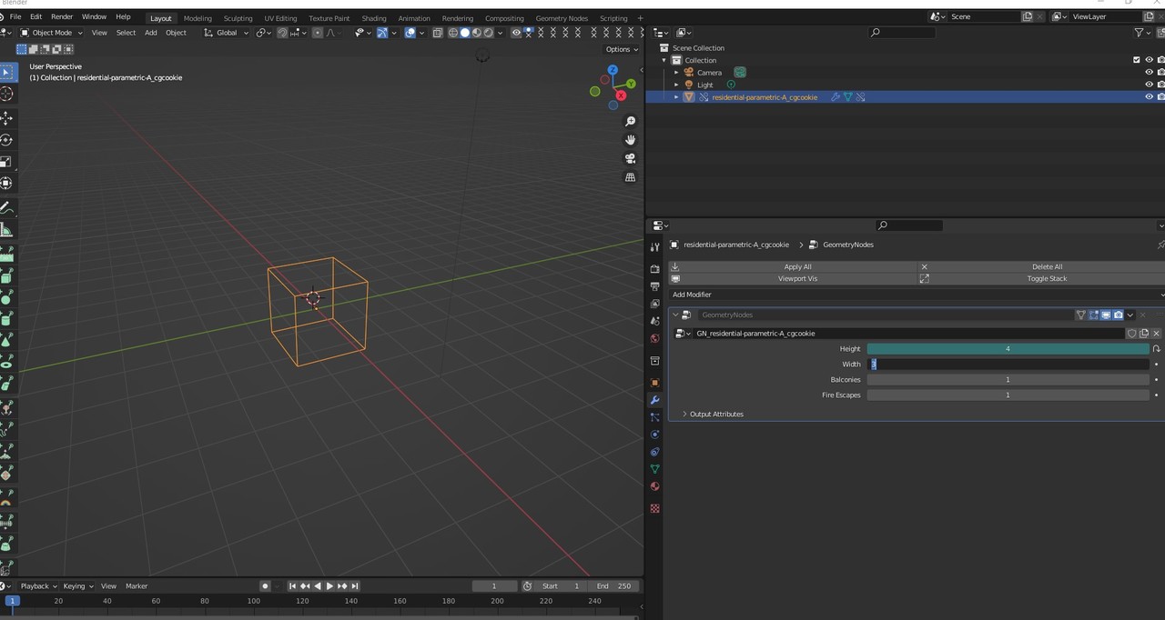Select the Object Data Properties triangle tab

coord(654,466)
